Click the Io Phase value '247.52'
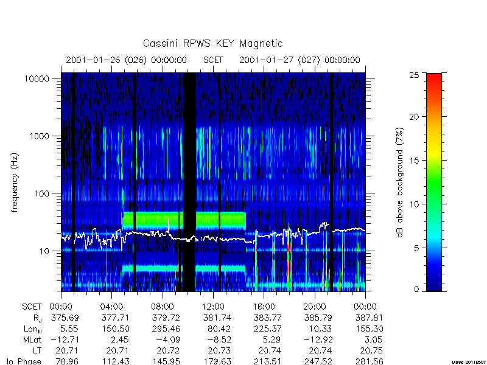487x365 pixels. click(318, 361)
